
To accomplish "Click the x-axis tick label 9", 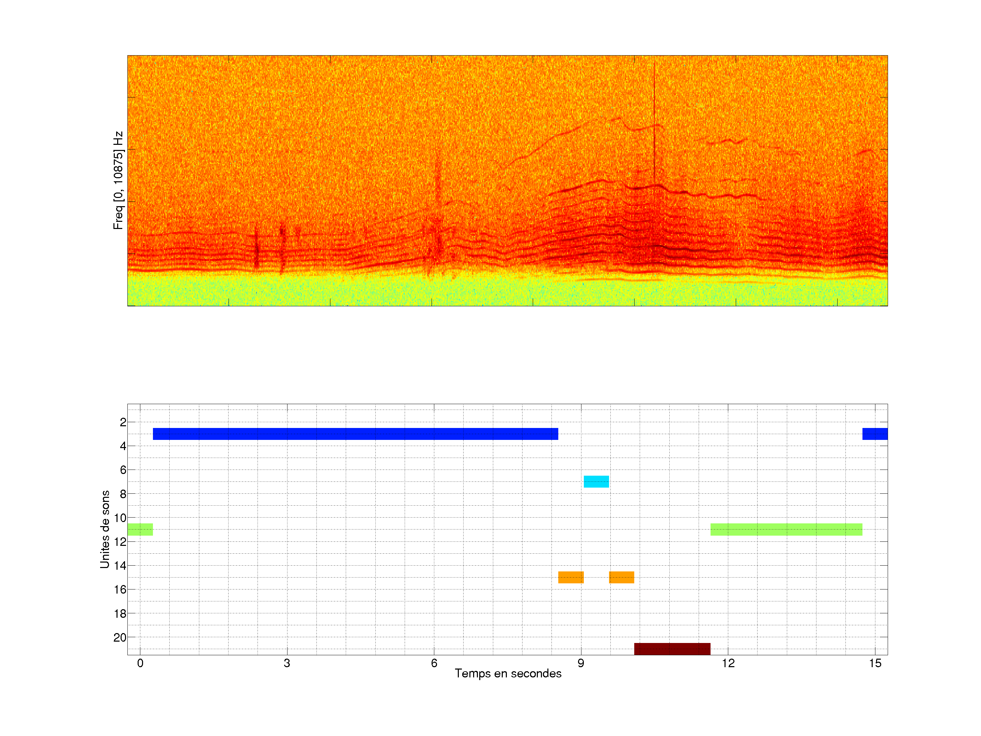I will (x=580, y=663).
